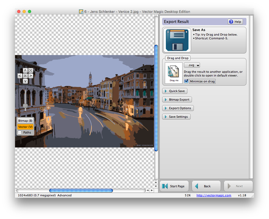Click the vectorized Venice image preview
The width and height of the screenshot is (269, 219).
pyautogui.click(x=84, y=101)
